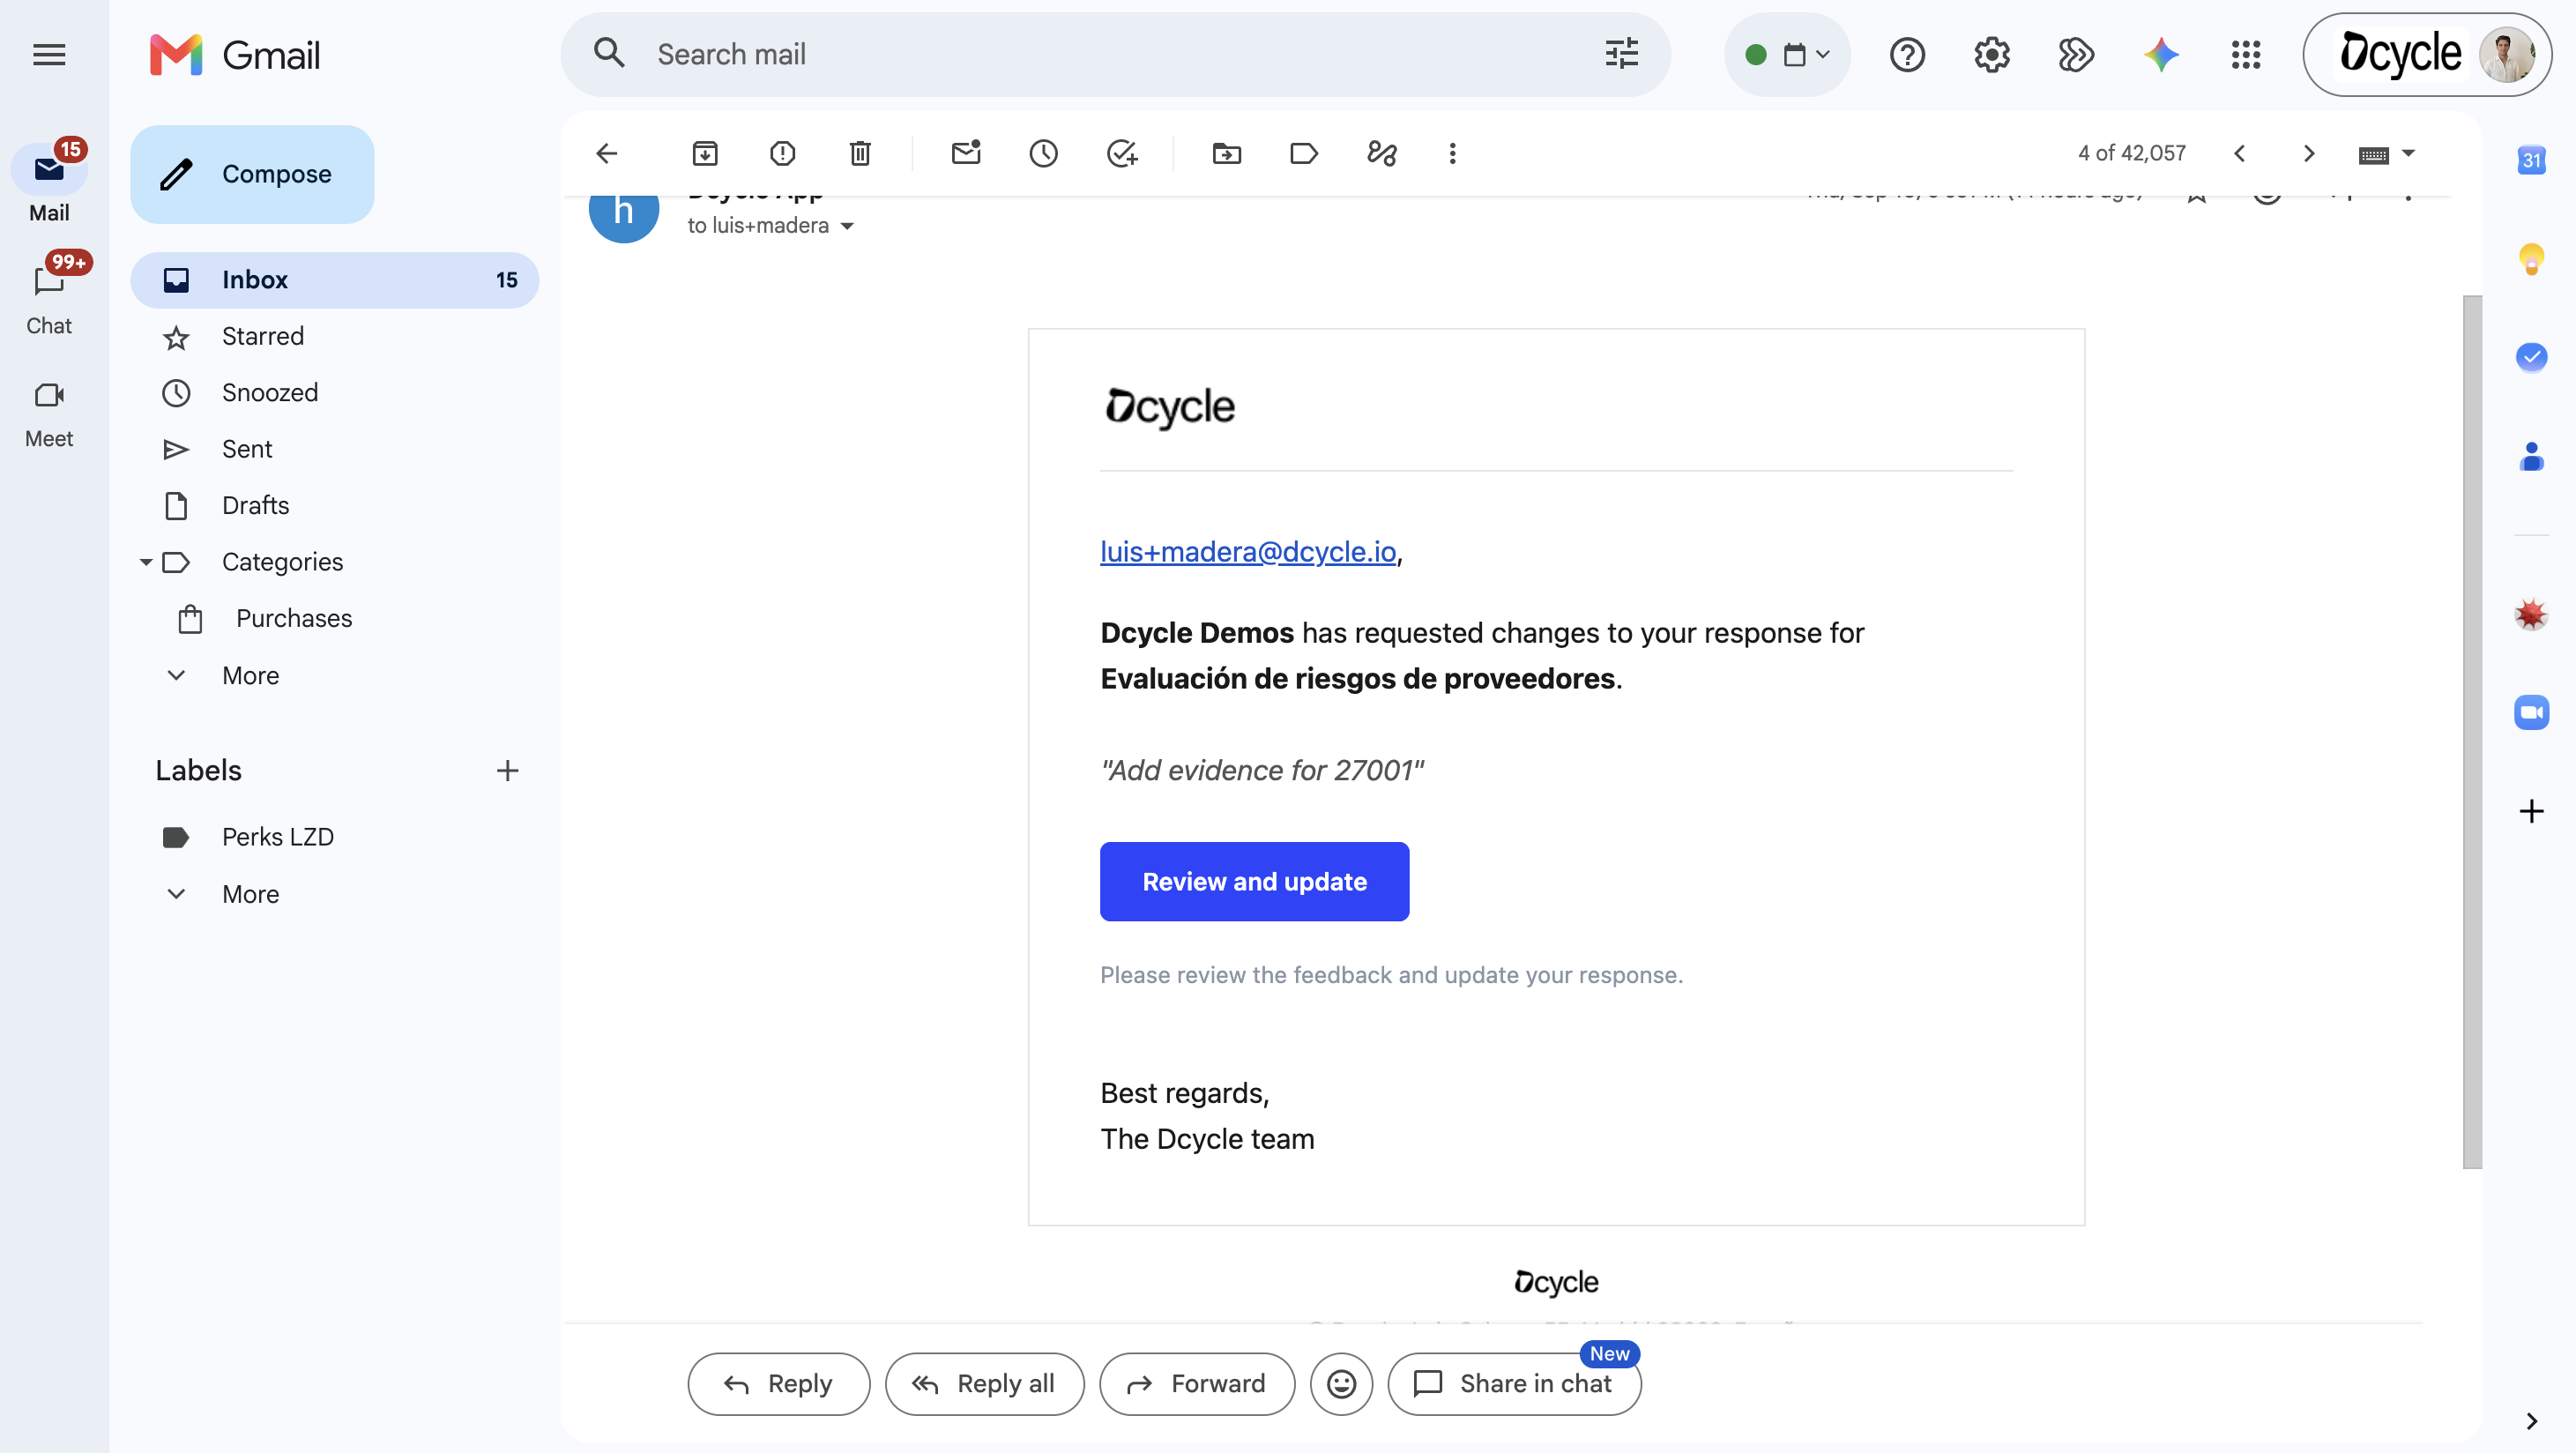This screenshot has width=2576, height=1453.
Task: Open Google Keep side panel
Action: pos(2531,259)
